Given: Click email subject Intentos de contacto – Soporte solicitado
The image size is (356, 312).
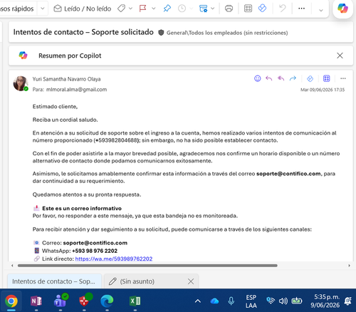Looking at the screenshot, I should (83, 32).
